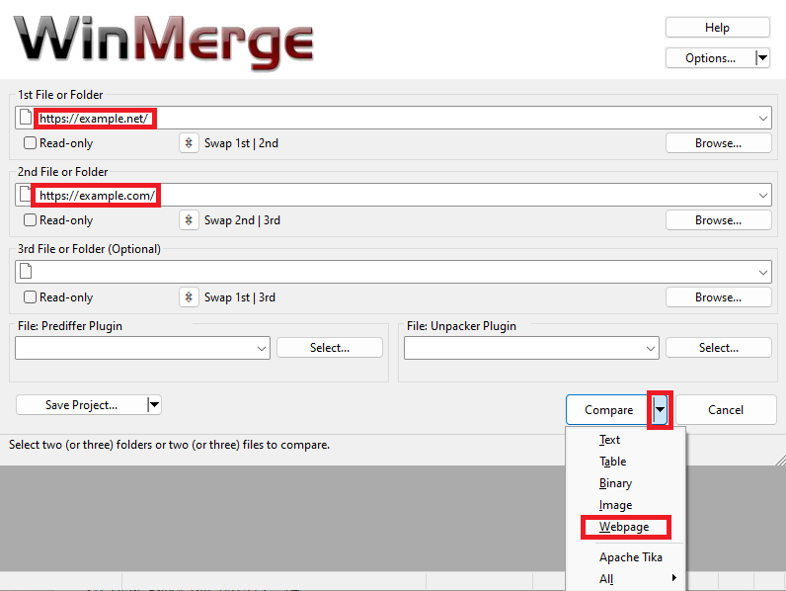Open Help from the top right
The width and height of the screenshot is (786, 591).
click(717, 28)
